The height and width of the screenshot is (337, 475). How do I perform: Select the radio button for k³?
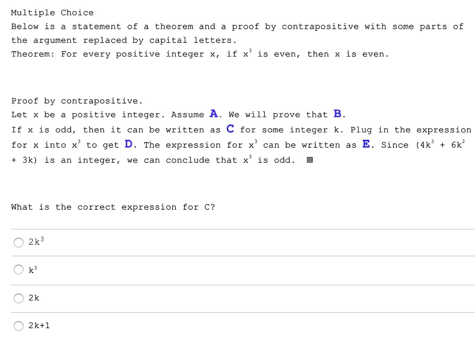coord(19,269)
